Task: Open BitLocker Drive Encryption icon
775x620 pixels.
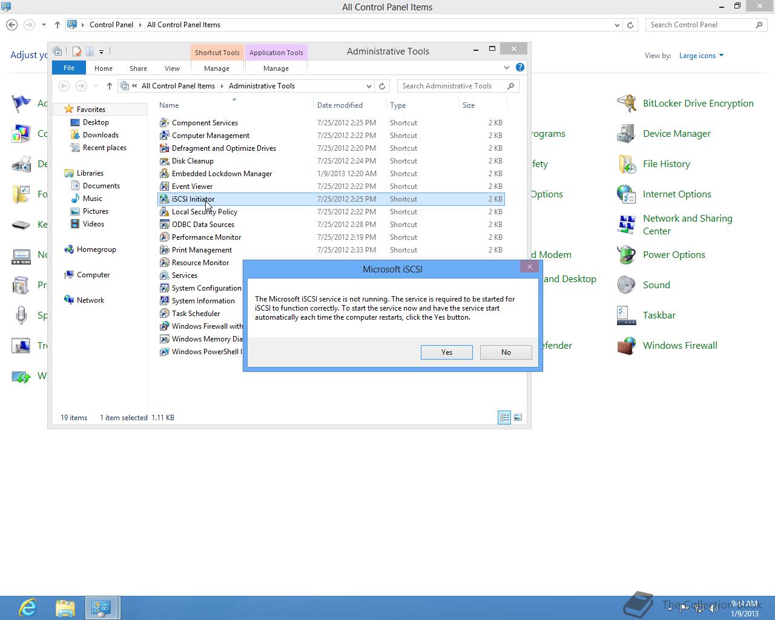Action: [626, 104]
